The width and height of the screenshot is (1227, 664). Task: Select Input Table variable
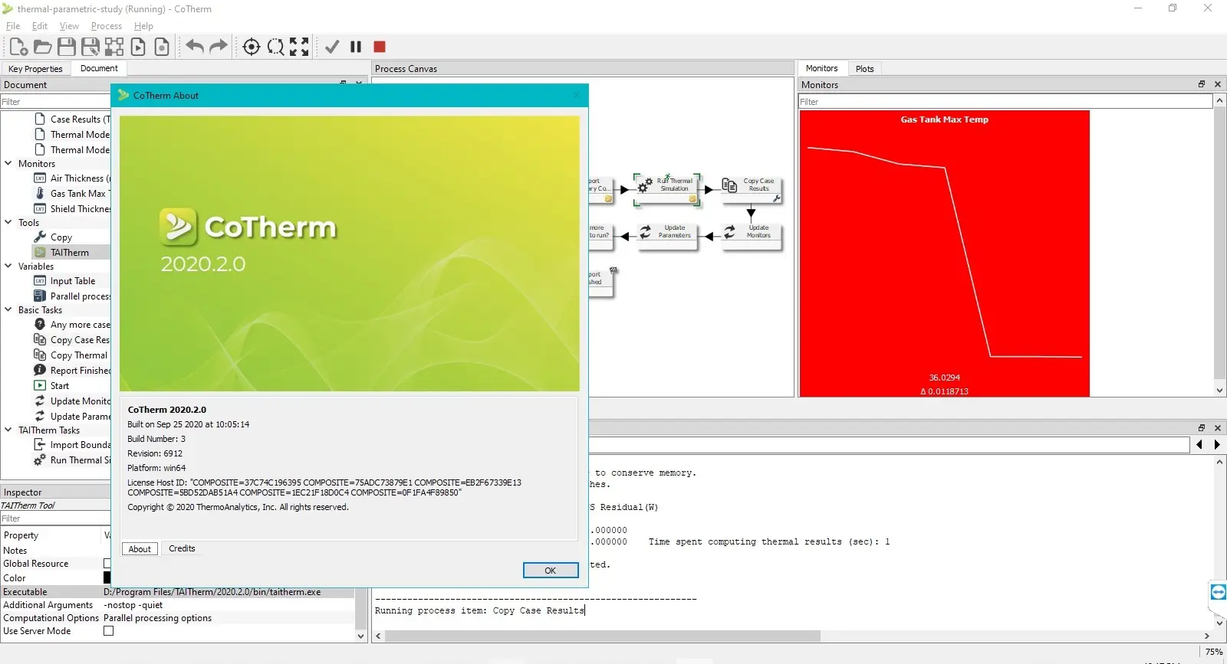pos(73,281)
